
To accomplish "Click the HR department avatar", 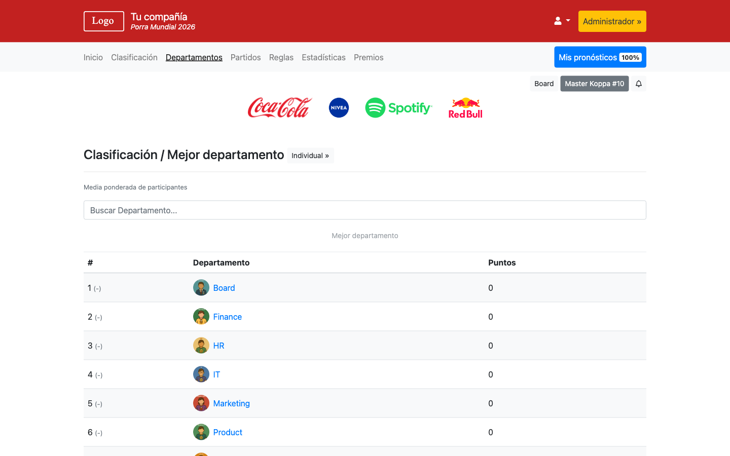I will pyautogui.click(x=201, y=345).
